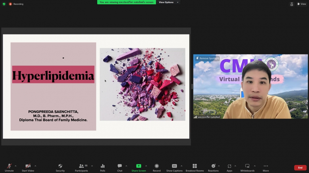Click the green Share Screen icon
This screenshot has height=173, width=309.
(x=138, y=166)
